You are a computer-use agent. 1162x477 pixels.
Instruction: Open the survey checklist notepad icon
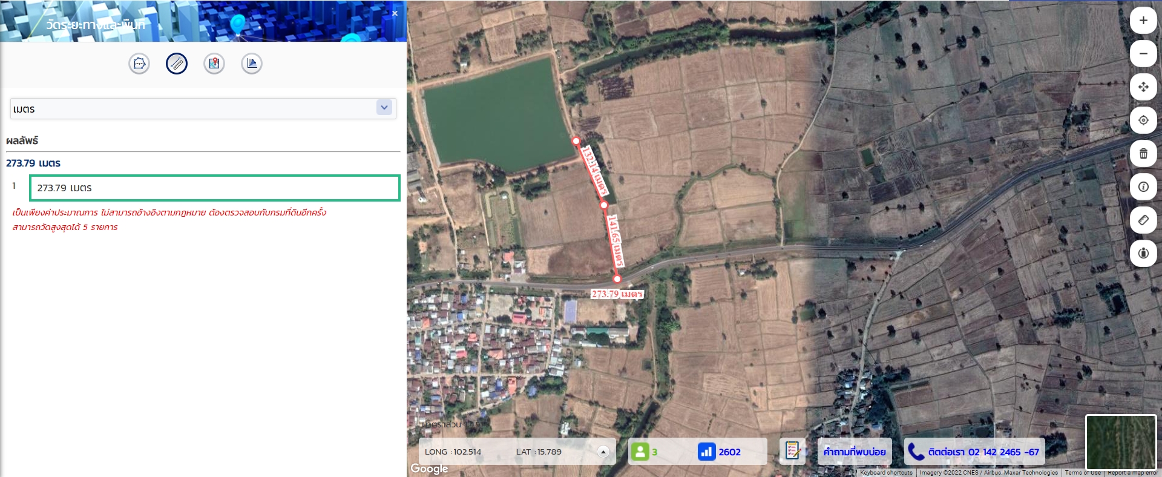(792, 451)
